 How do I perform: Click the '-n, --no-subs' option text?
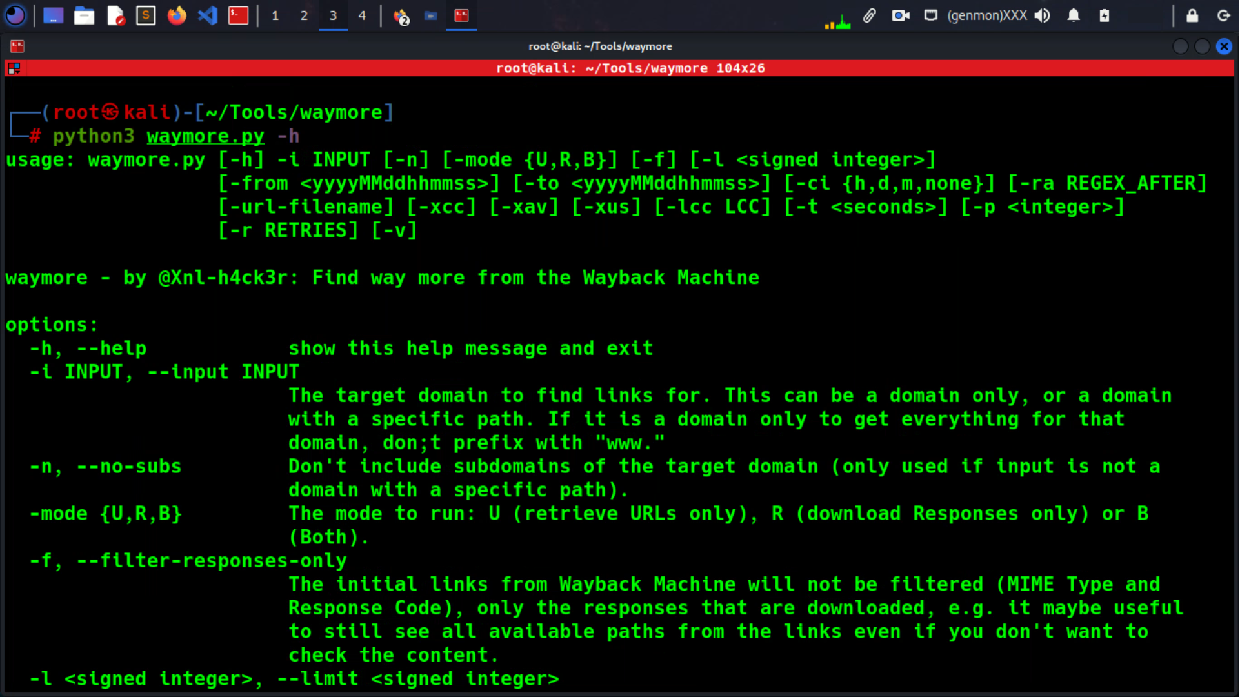click(106, 467)
